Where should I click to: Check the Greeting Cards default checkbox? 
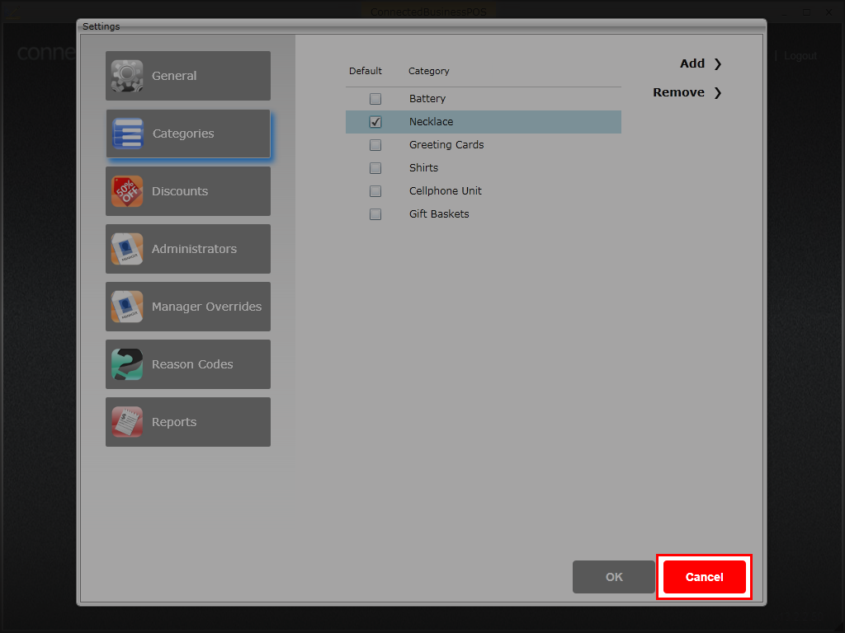375,145
